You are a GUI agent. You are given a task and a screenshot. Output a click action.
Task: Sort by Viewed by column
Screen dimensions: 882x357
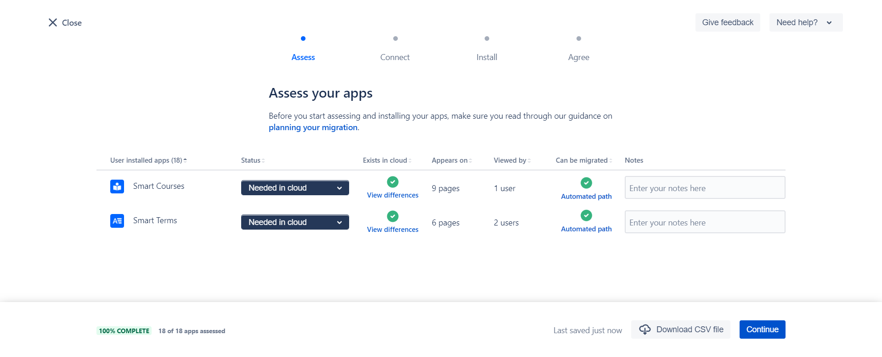pyautogui.click(x=512, y=160)
